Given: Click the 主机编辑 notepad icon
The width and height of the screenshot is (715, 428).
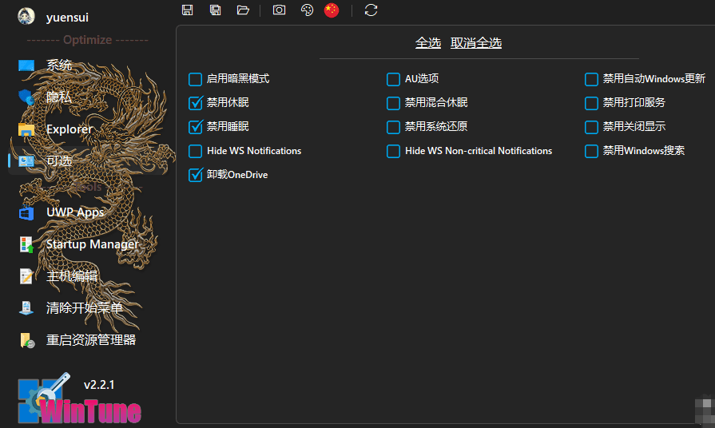Looking at the screenshot, I should coord(26,276).
